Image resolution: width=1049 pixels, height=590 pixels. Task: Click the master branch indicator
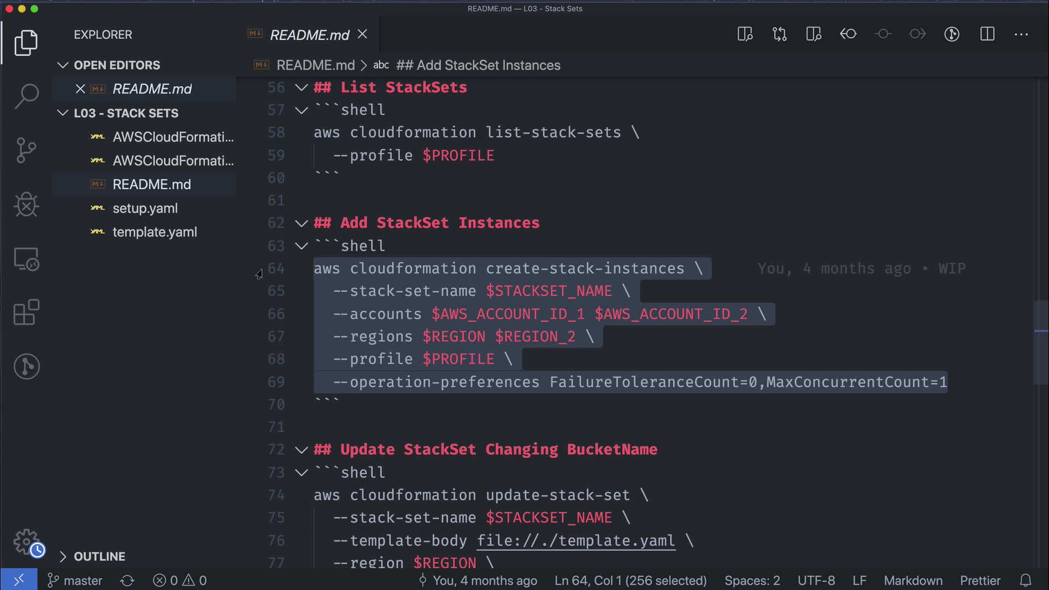click(75, 580)
